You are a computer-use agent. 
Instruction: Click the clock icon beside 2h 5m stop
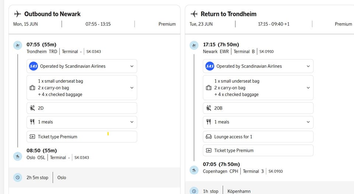point(18,177)
